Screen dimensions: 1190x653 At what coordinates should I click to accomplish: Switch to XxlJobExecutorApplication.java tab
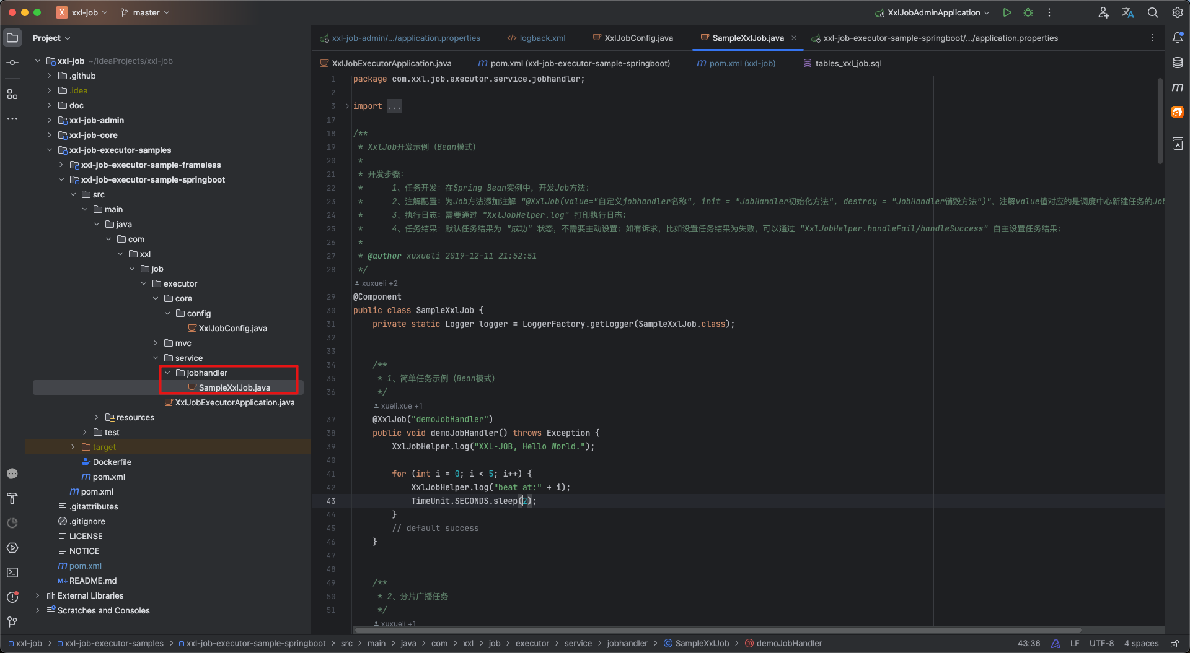tap(386, 63)
